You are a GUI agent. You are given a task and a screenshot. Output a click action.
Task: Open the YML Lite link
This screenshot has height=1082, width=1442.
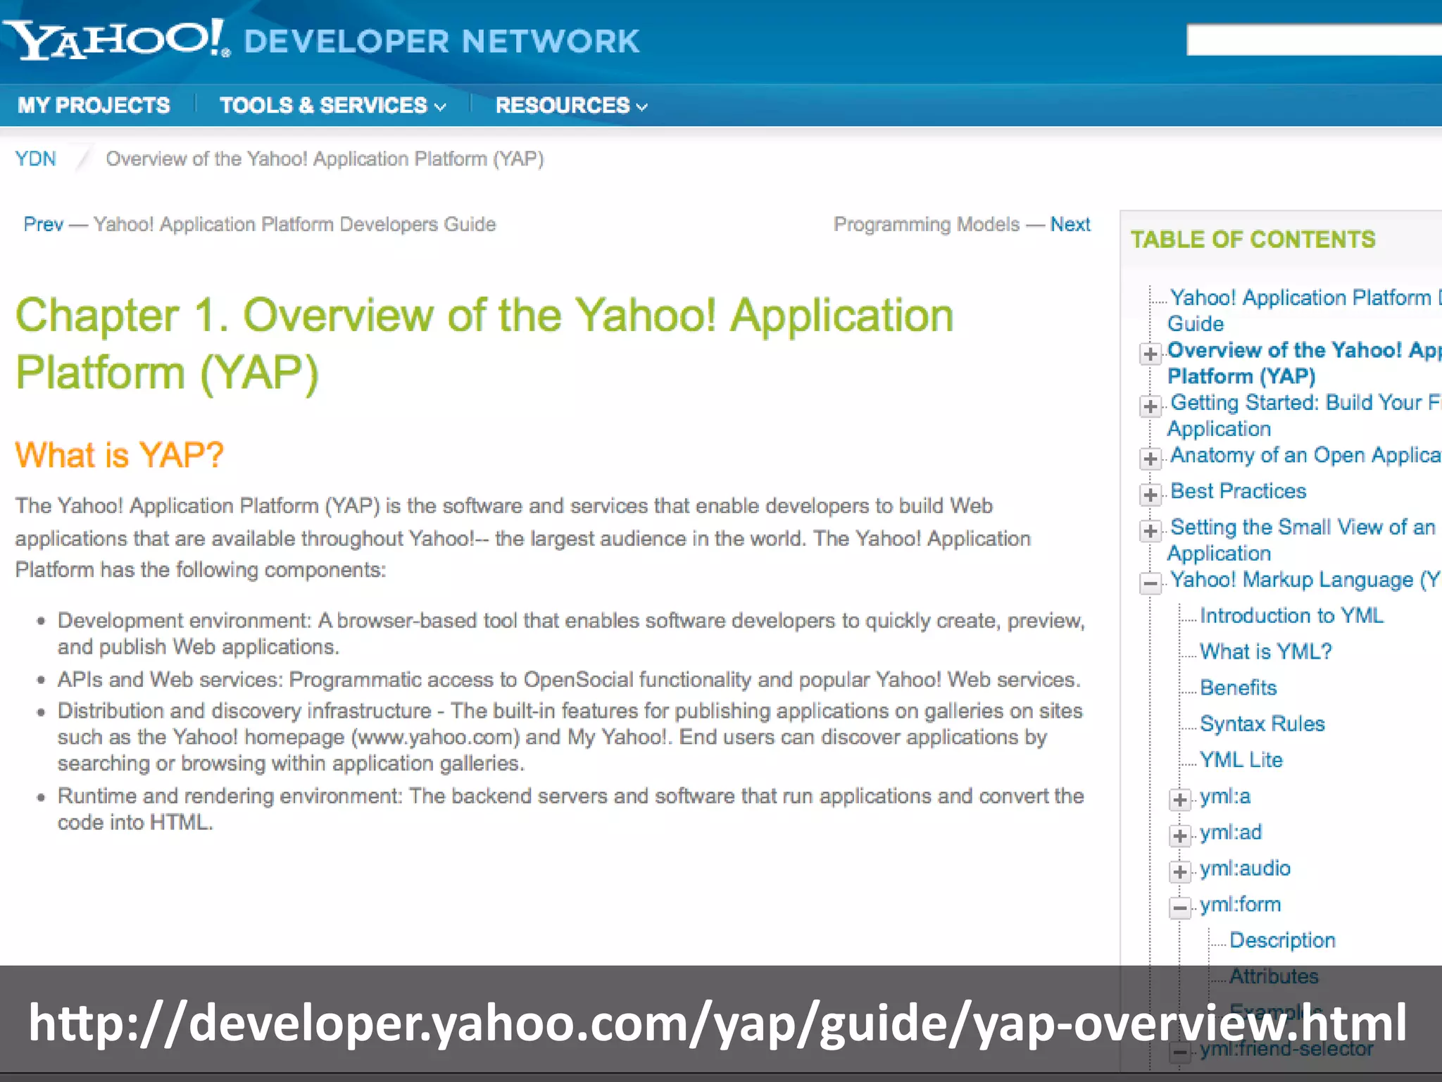1241,759
